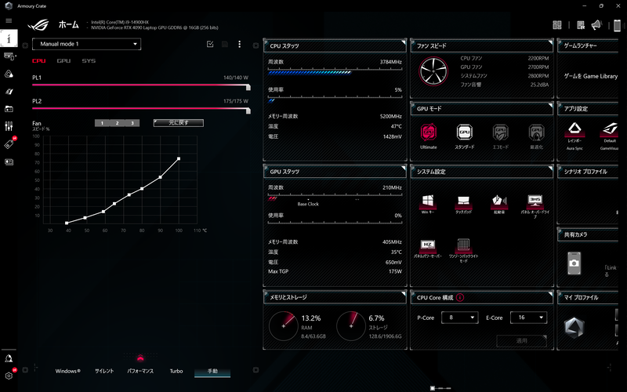
Task: Select the Home info icon in the sidebar
Action: pyautogui.click(x=9, y=38)
